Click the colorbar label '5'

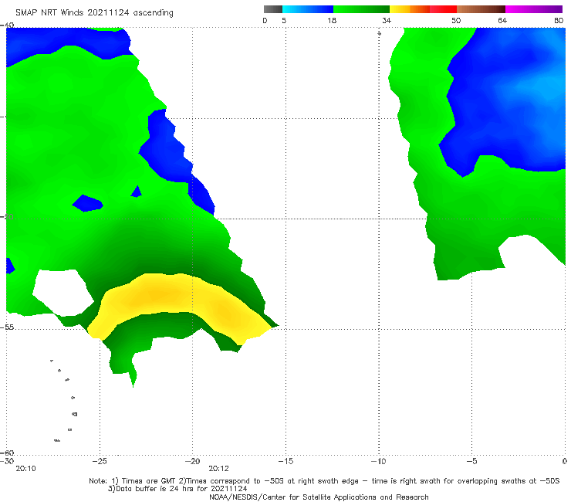[x=284, y=20]
